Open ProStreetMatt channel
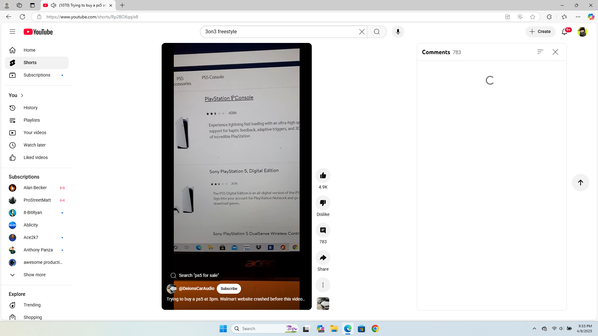Screen dimensions: 598x336 37,200
